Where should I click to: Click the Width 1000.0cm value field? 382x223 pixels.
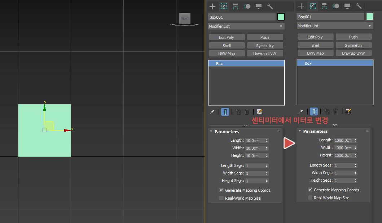point(343,148)
